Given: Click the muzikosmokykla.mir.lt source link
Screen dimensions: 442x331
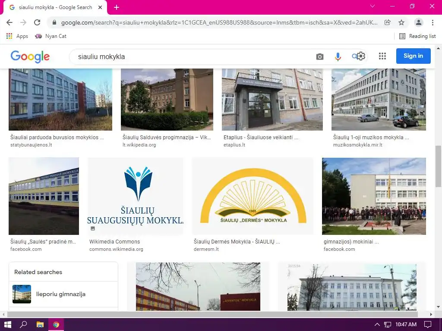Looking at the screenshot, I should [x=358, y=145].
